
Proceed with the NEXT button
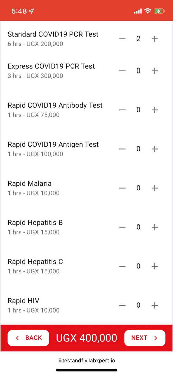tap(144, 338)
